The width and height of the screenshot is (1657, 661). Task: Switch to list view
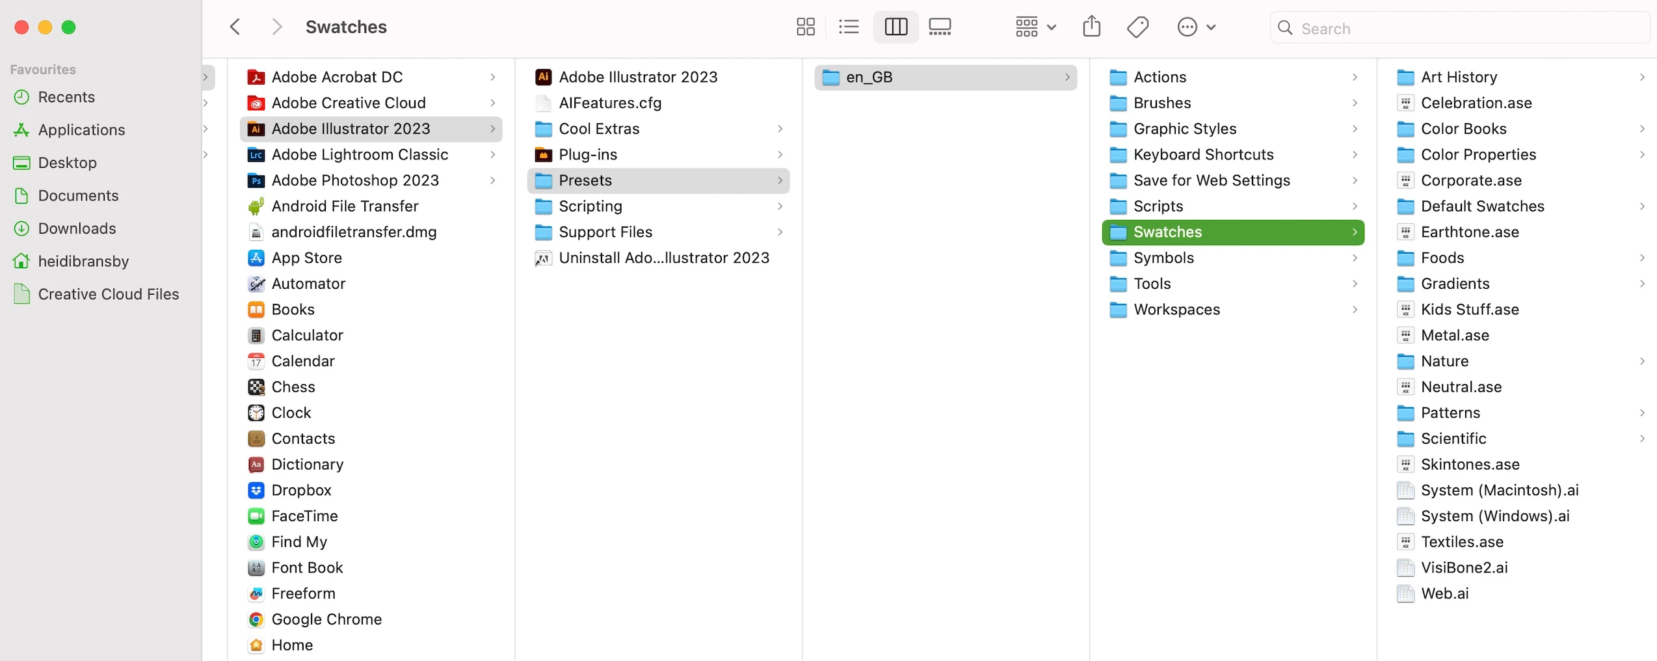point(849,27)
